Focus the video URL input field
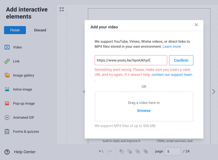218x160 pixels. (x=131, y=60)
